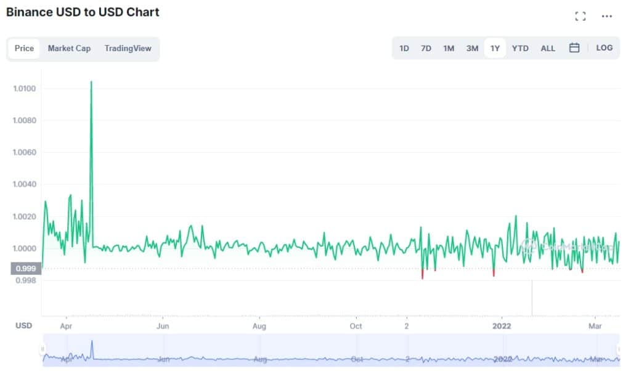Click the Binance USD to USD Chart title
Screen dimensions: 631x371
[83, 12]
